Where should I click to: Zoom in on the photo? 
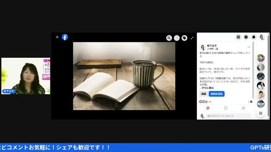coord(169,38)
